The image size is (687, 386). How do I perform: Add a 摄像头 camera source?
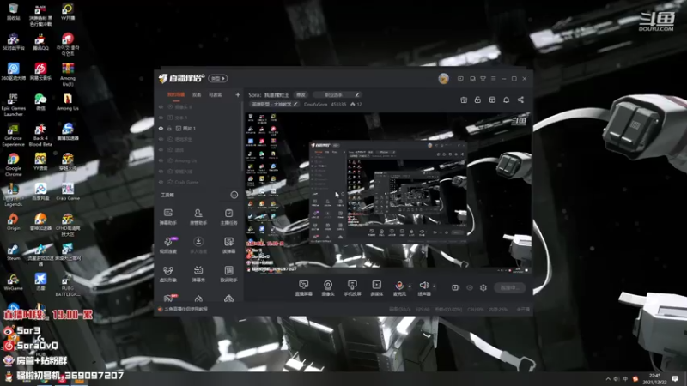tap(328, 288)
